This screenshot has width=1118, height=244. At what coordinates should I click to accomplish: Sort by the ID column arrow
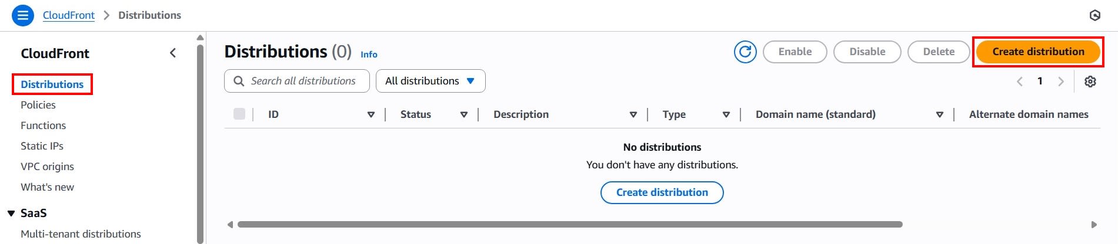tap(371, 114)
